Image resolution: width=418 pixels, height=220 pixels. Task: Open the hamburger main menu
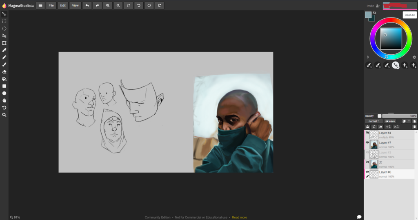[40, 5]
